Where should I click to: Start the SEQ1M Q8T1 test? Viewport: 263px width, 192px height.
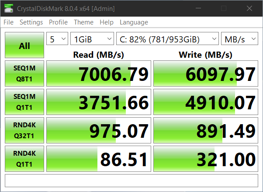(24, 73)
